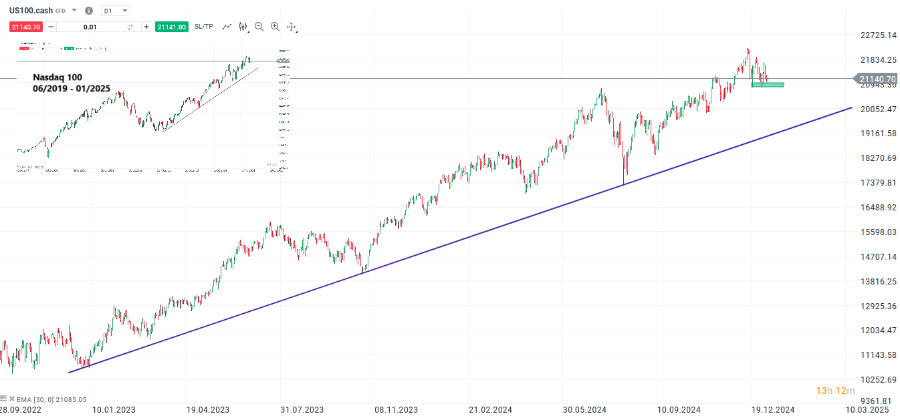Decrease trade volume with the minus button
Viewport: 900px width, 418px height.
[51, 27]
